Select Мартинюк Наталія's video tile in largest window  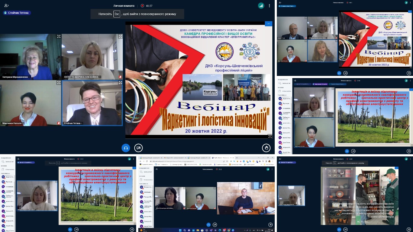[30, 103]
